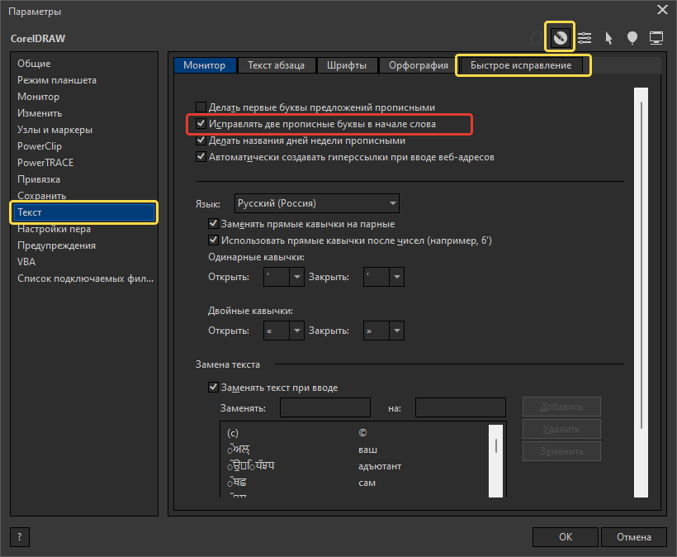Open the Язык dropdown Русский (Россия)
Image resolution: width=677 pixels, height=557 pixels.
point(317,203)
